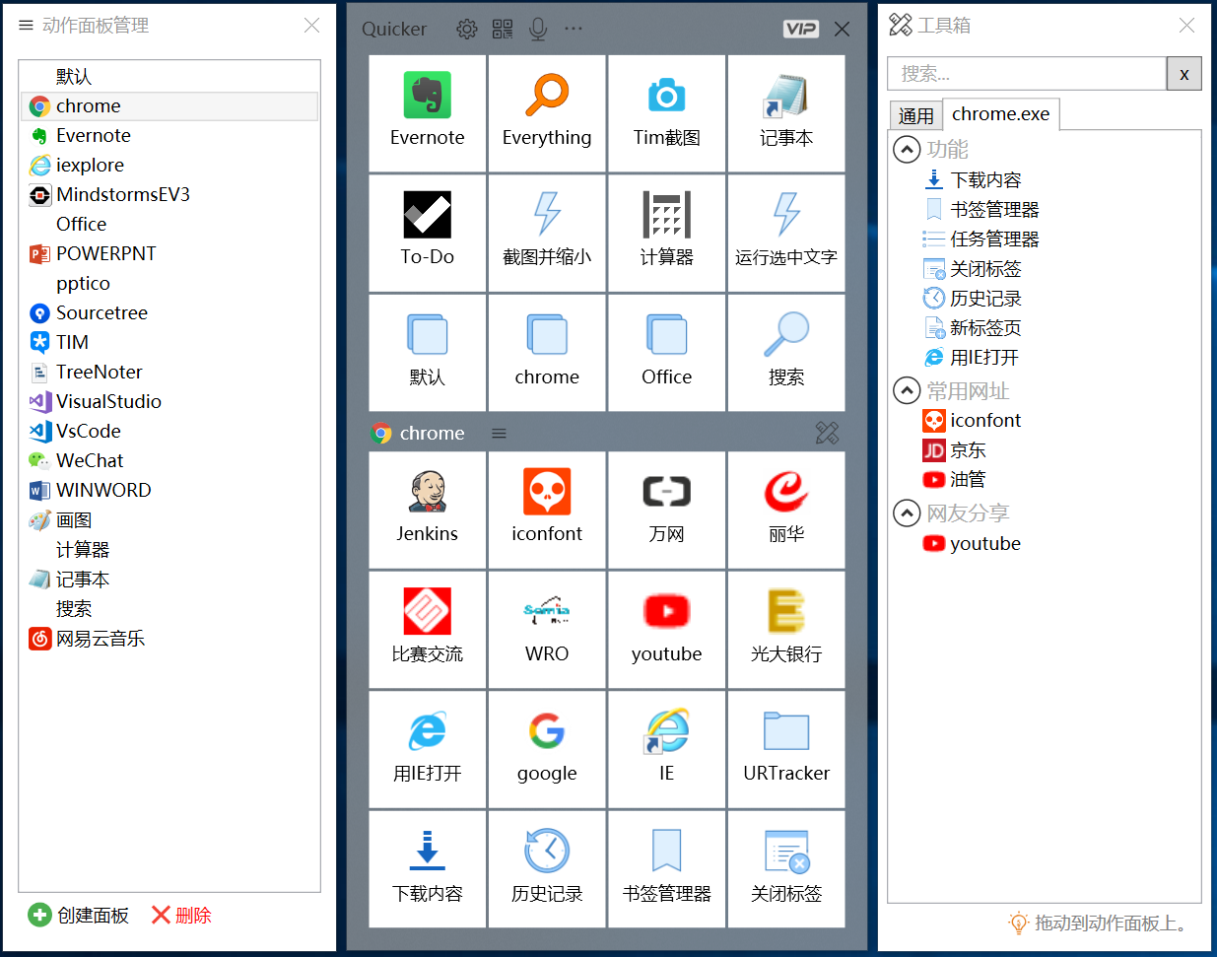Open the Everything search action
Viewport: 1217px width, 957px height.
[x=547, y=113]
